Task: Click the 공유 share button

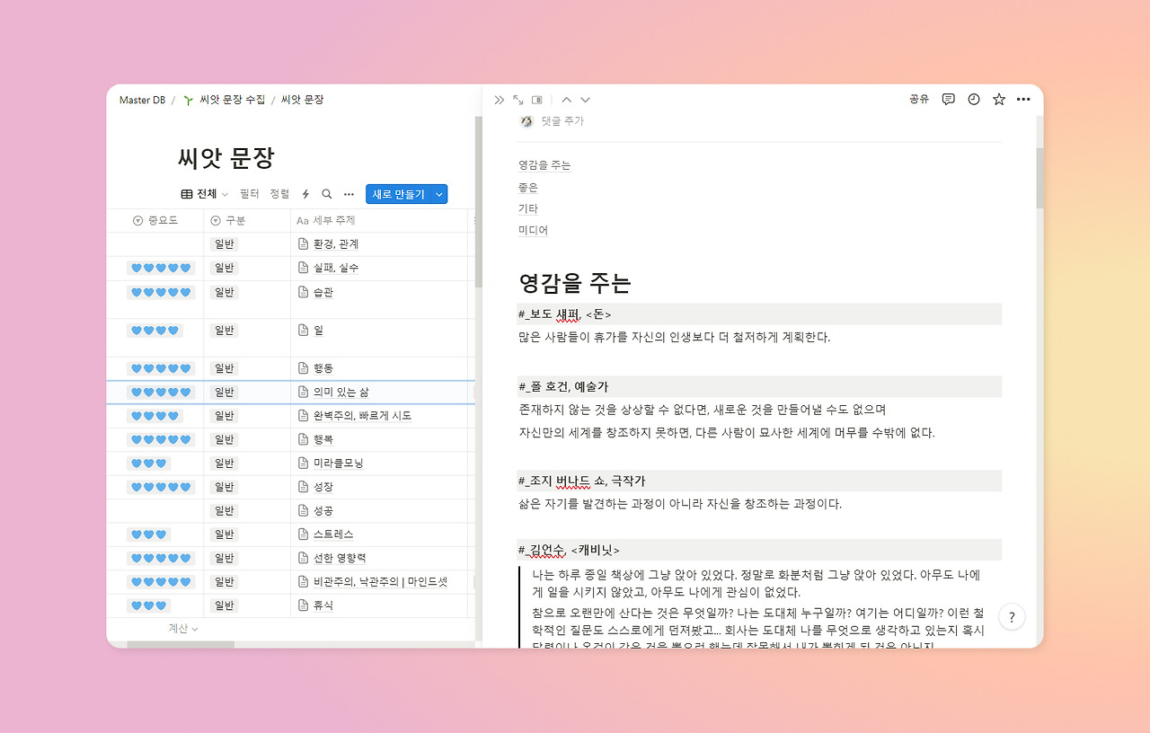Action: point(919,100)
